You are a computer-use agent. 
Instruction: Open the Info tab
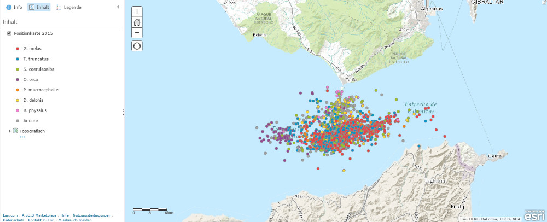click(x=14, y=7)
